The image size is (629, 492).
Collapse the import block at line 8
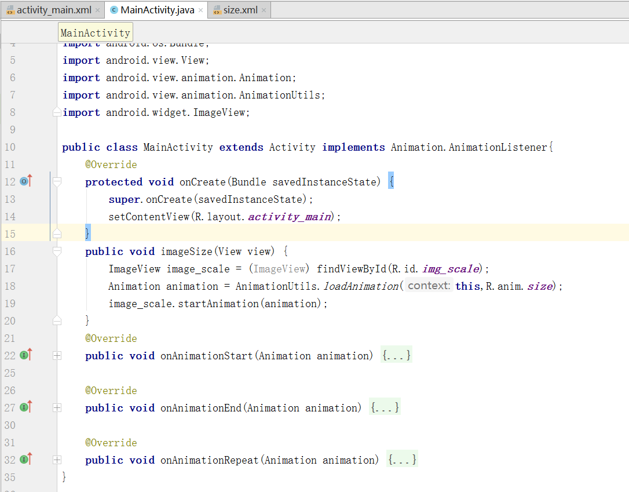pos(57,112)
